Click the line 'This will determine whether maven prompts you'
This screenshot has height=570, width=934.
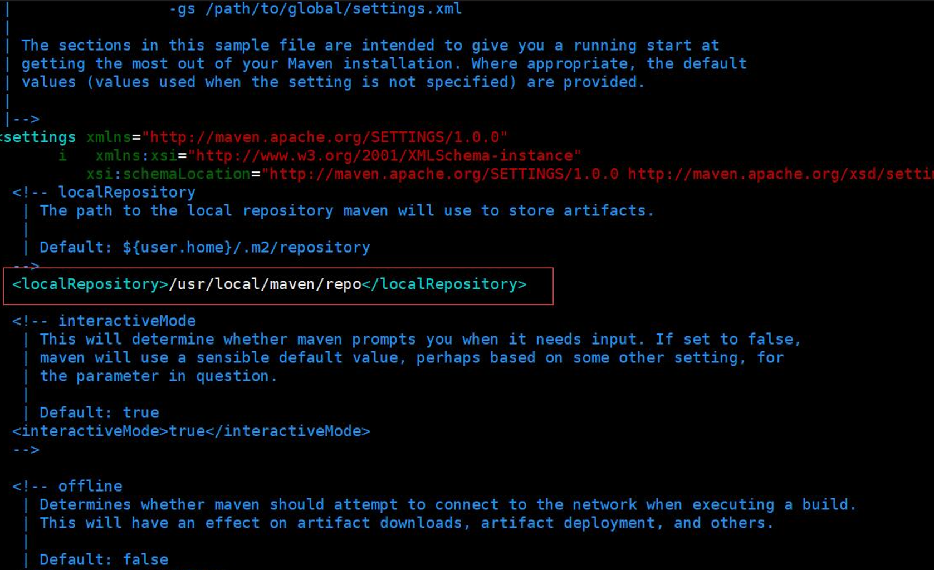point(420,339)
